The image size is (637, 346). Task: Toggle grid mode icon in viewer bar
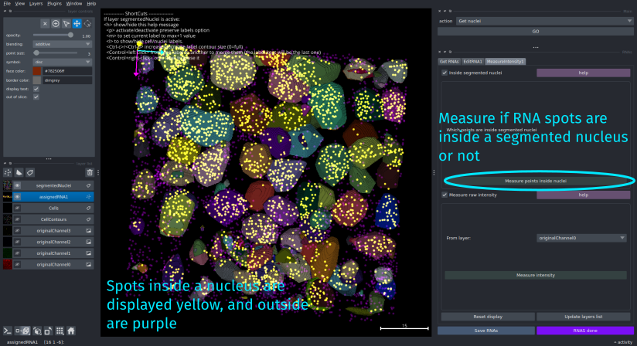point(60,331)
